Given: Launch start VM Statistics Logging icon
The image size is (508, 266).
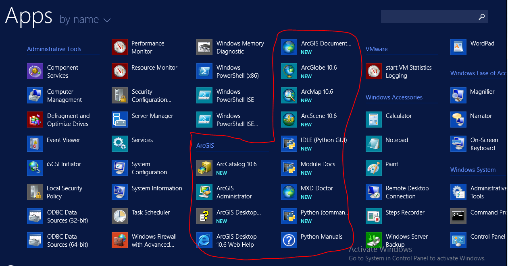Looking at the screenshot, I should (374, 72).
